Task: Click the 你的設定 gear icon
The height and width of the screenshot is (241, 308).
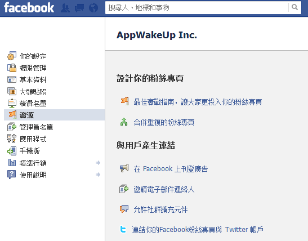Action: [12, 56]
